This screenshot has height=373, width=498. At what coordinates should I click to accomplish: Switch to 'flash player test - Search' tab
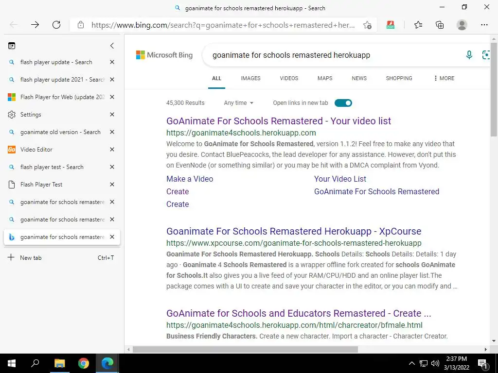click(x=56, y=167)
